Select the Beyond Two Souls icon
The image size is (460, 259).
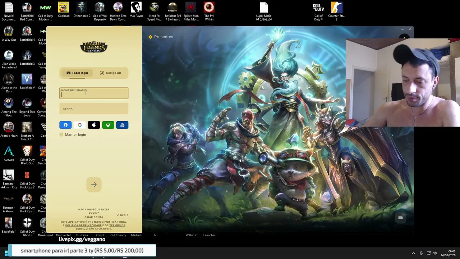pyautogui.click(x=27, y=108)
